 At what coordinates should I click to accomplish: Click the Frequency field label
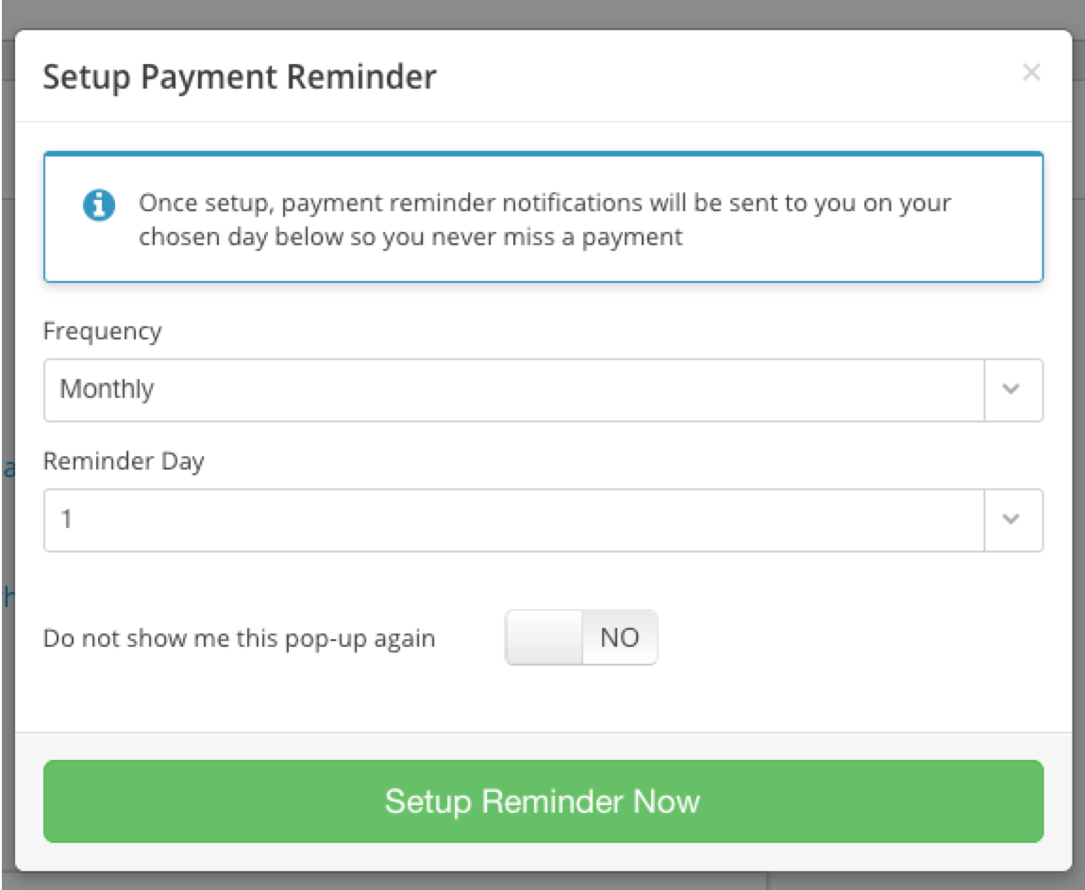(103, 332)
